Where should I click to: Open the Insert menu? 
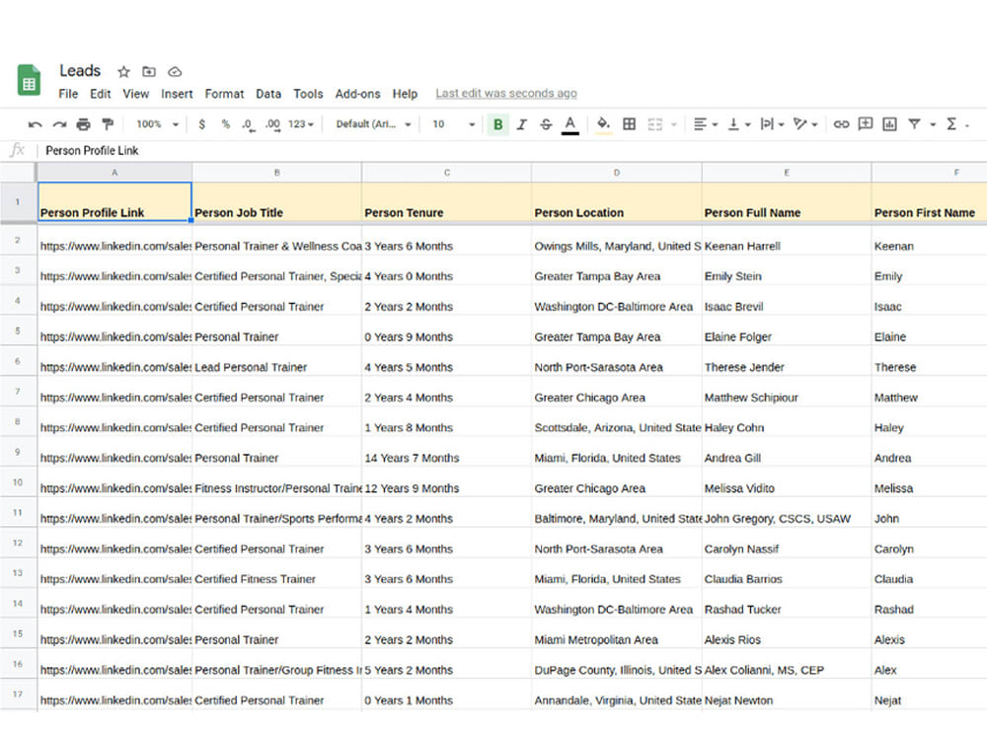click(177, 94)
